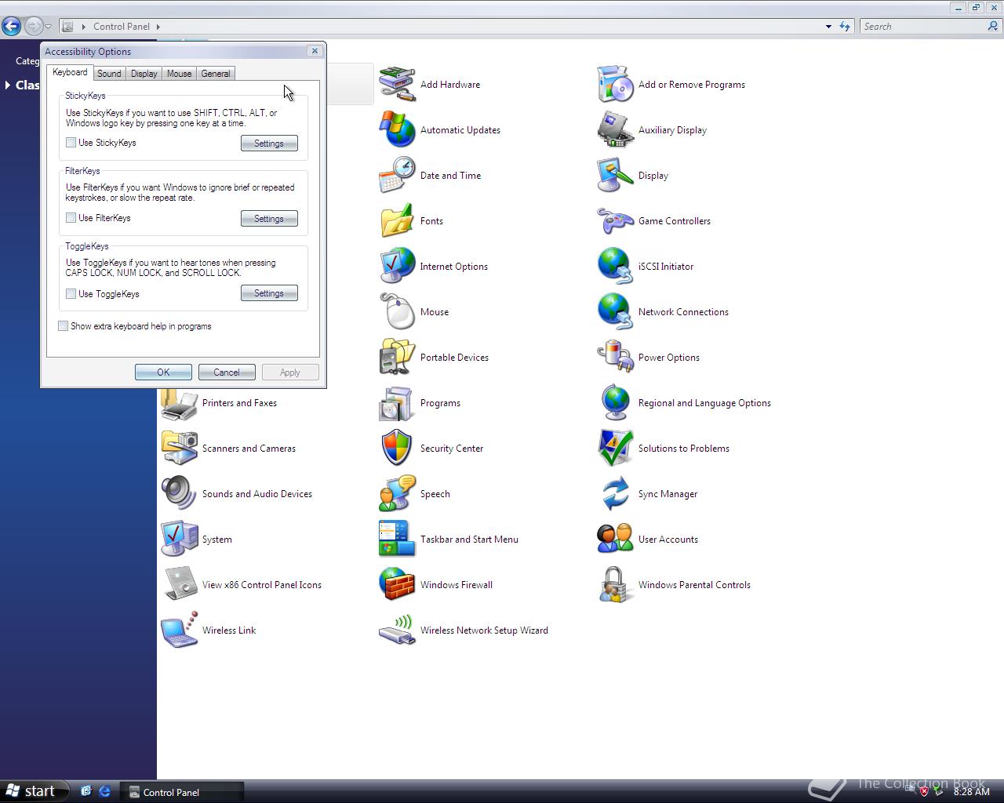
Task: Open Windows Firewall icon
Action: (x=397, y=585)
